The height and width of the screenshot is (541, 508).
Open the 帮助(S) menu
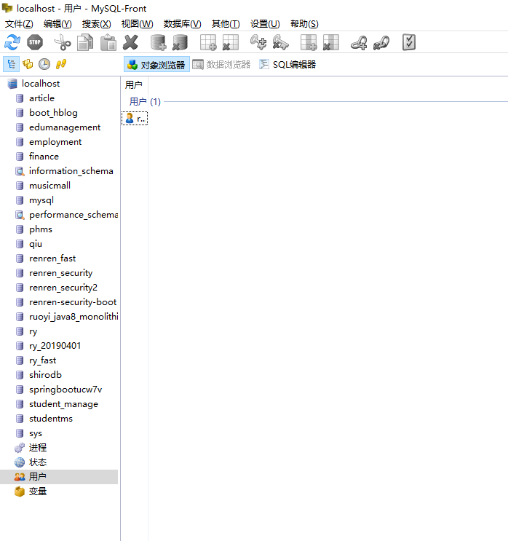(x=304, y=24)
